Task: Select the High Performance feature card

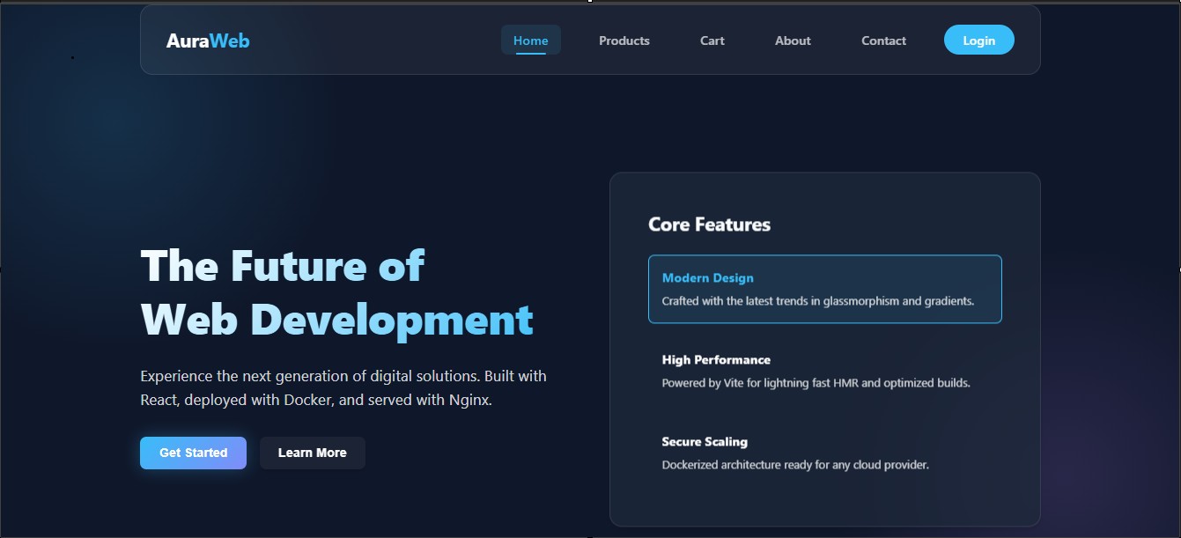Action: click(x=824, y=371)
